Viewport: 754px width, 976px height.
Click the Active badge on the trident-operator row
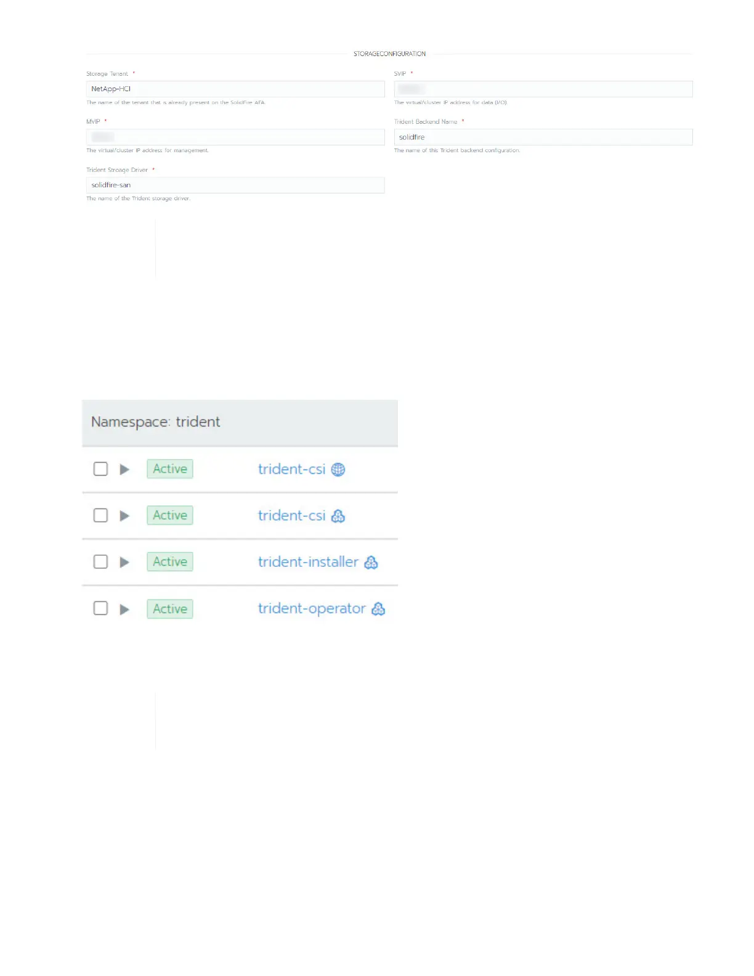click(x=170, y=609)
